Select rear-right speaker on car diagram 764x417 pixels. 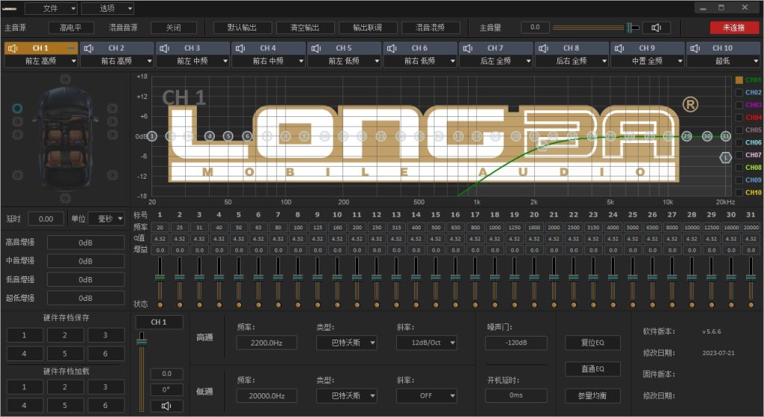[x=113, y=175]
